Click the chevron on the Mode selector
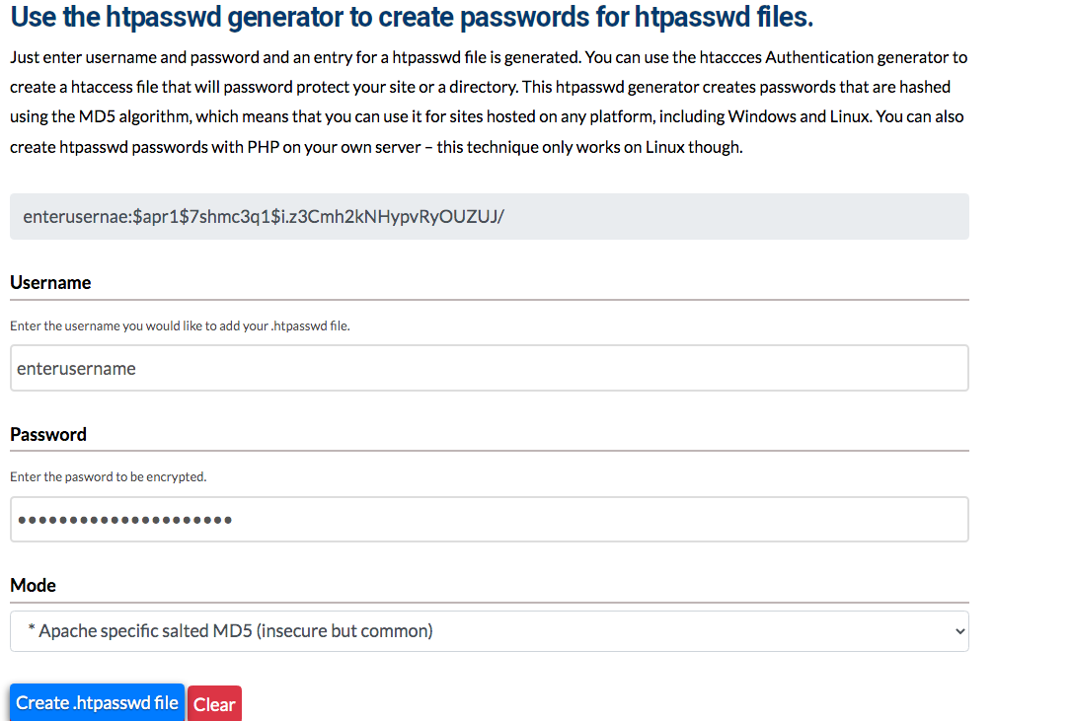Image resolution: width=1071 pixels, height=721 pixels. (x=956, y=630)
